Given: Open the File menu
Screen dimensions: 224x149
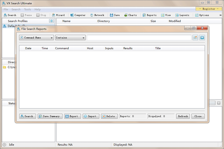Looking at the screenshot, I should (x=6, y=10).
